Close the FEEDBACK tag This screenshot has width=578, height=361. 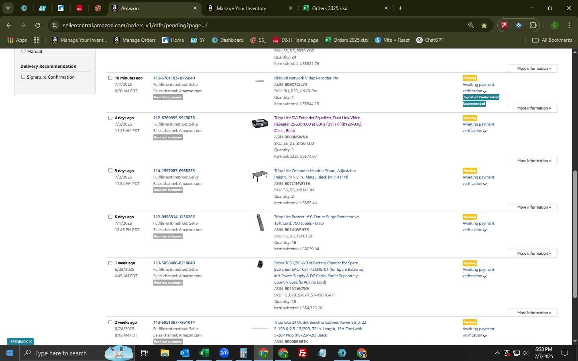(31, 341)
